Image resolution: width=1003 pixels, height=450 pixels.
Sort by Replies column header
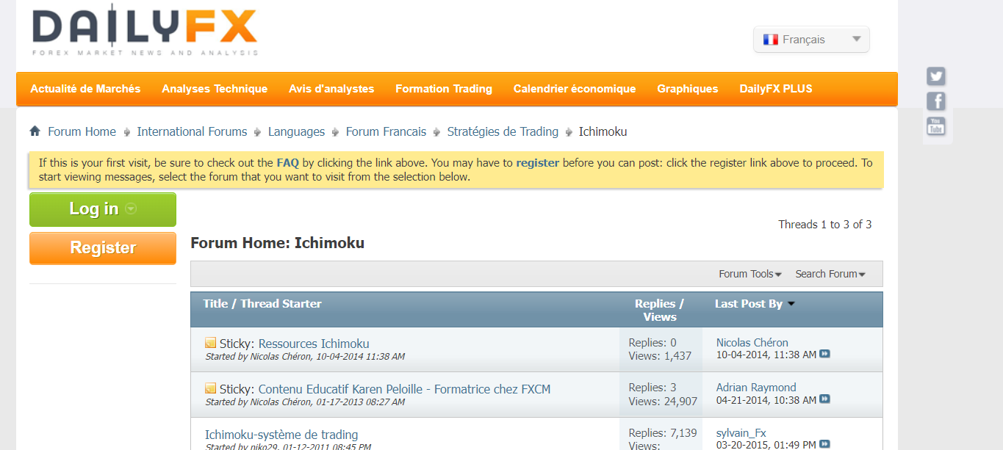click(655, 303)
